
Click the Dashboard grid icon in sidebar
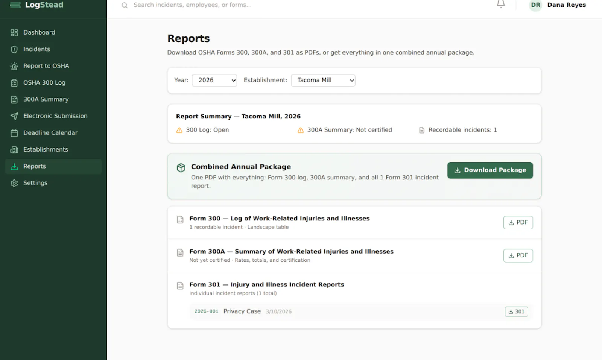click(x=14, y=33)
